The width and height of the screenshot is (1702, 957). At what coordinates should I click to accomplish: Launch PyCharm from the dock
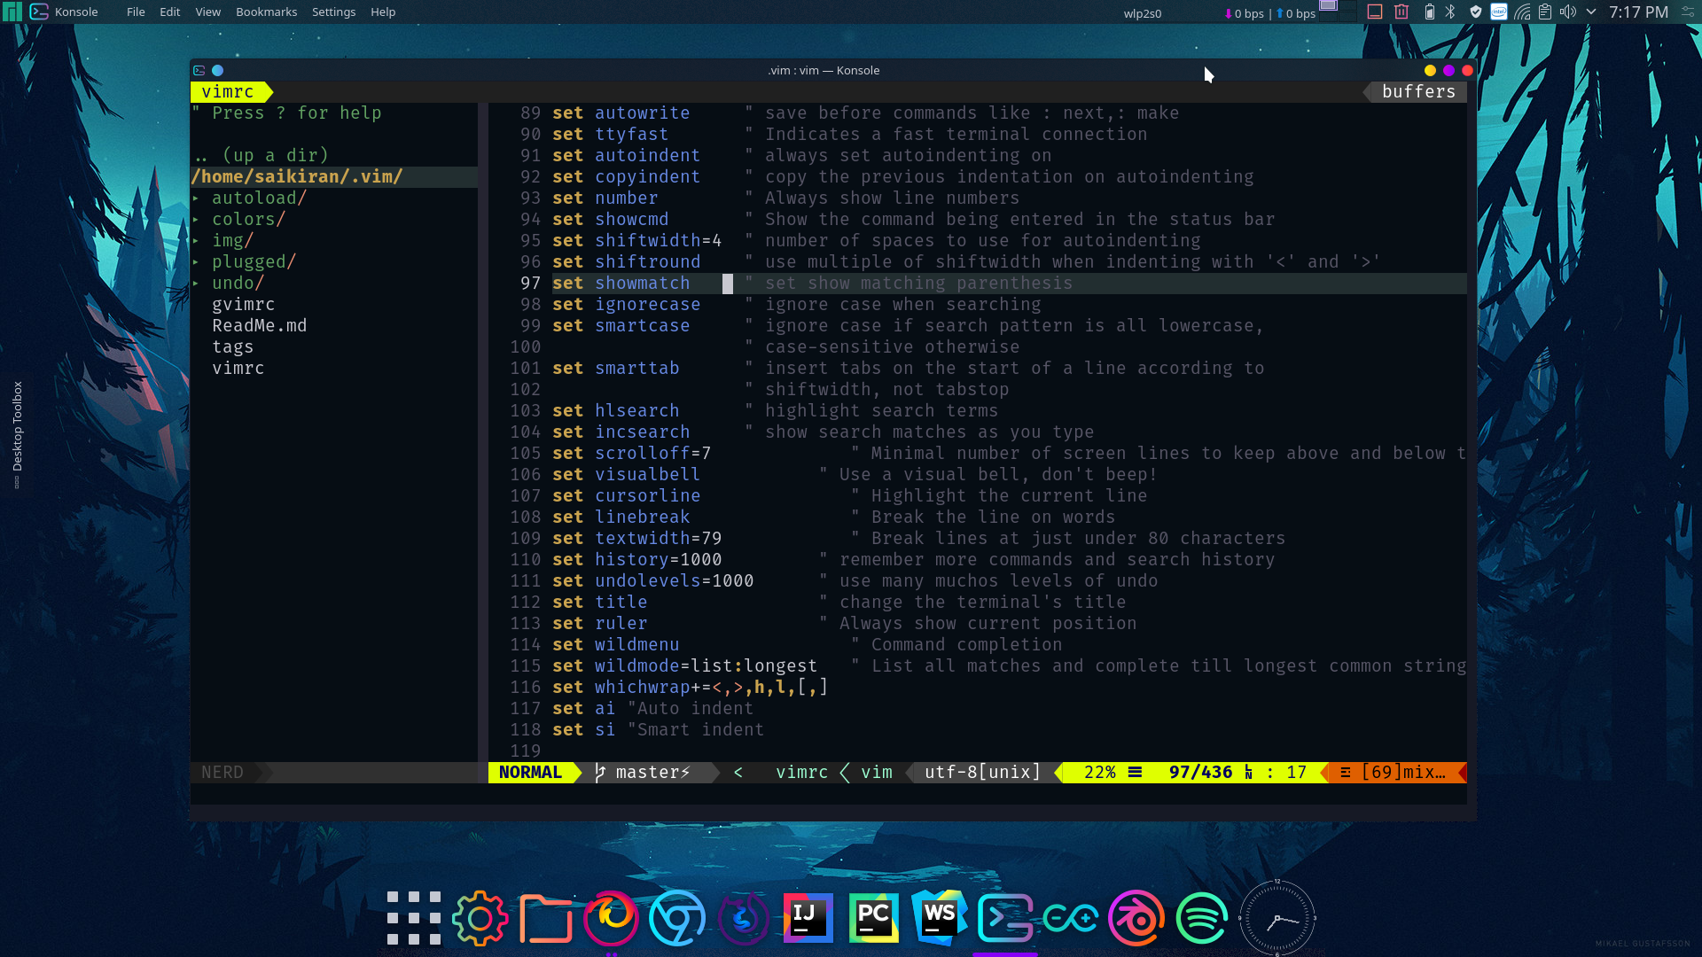pos(873,918)
